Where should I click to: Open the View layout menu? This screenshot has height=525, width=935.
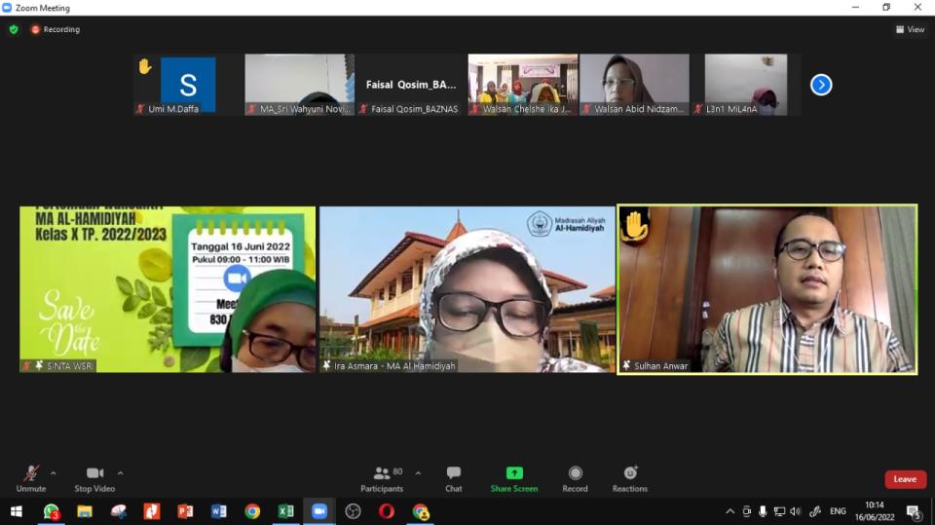tap(910, 29)
